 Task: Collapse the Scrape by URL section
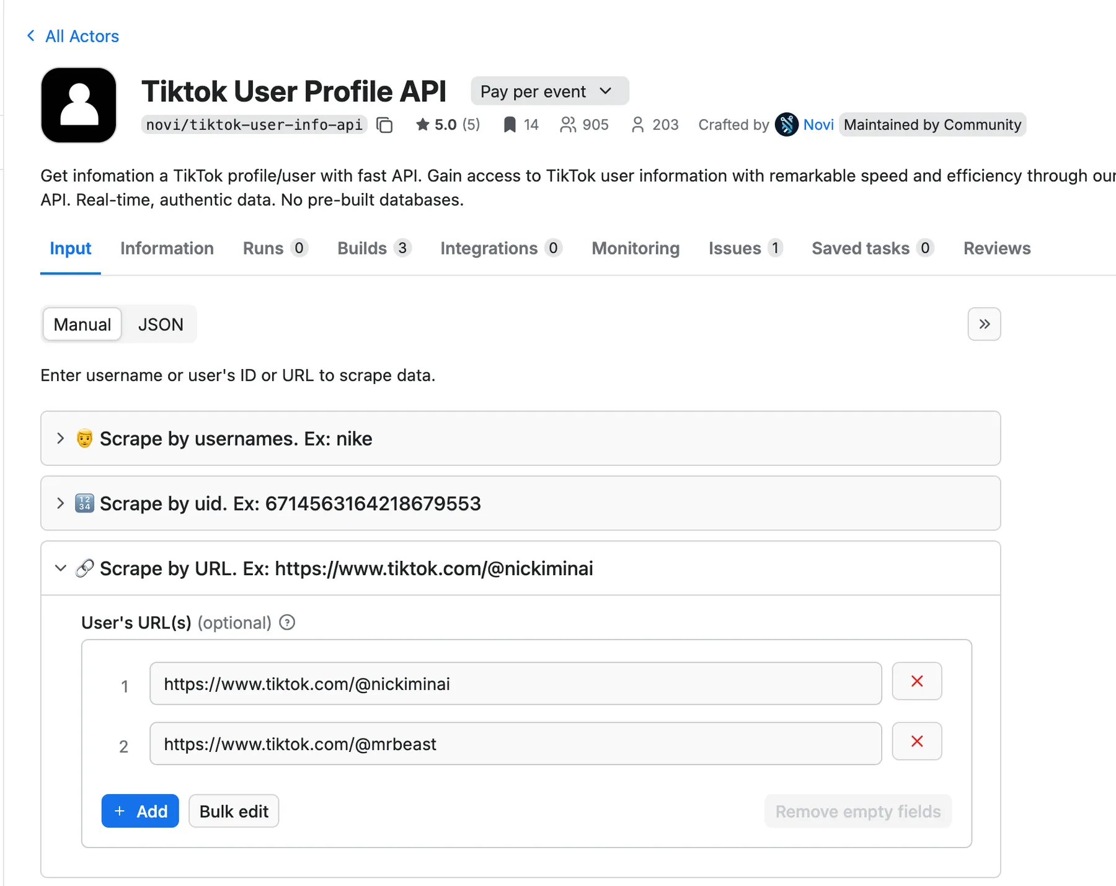(x=60, y=568)
